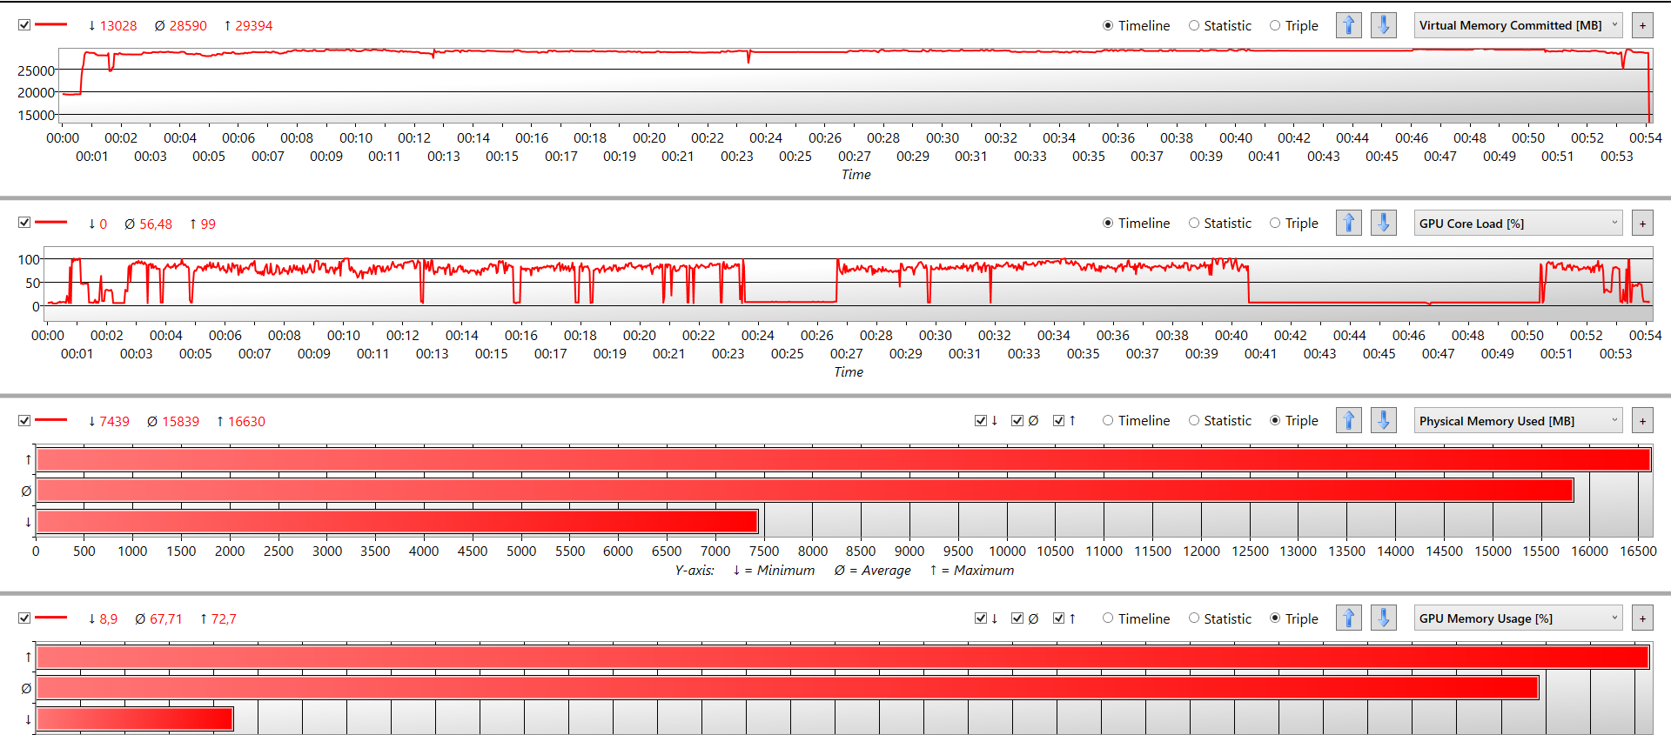Toggle minimum bar checkbox for Physical Memory Used
Viewport: 1671px width, 735px height.
click(981, 421)
